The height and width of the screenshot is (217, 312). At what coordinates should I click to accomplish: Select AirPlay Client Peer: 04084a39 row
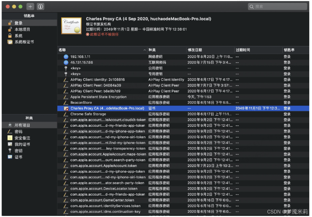pyautogui.click(x=183, y=85)
